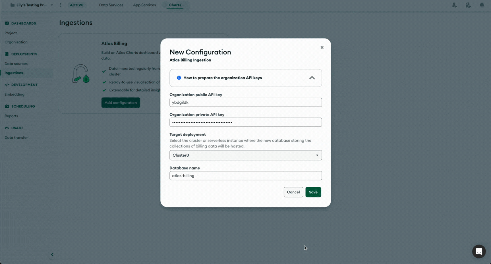Open the project options kebab menu
Viewport: 491px width, 264px height.
(x=61, y=5)
